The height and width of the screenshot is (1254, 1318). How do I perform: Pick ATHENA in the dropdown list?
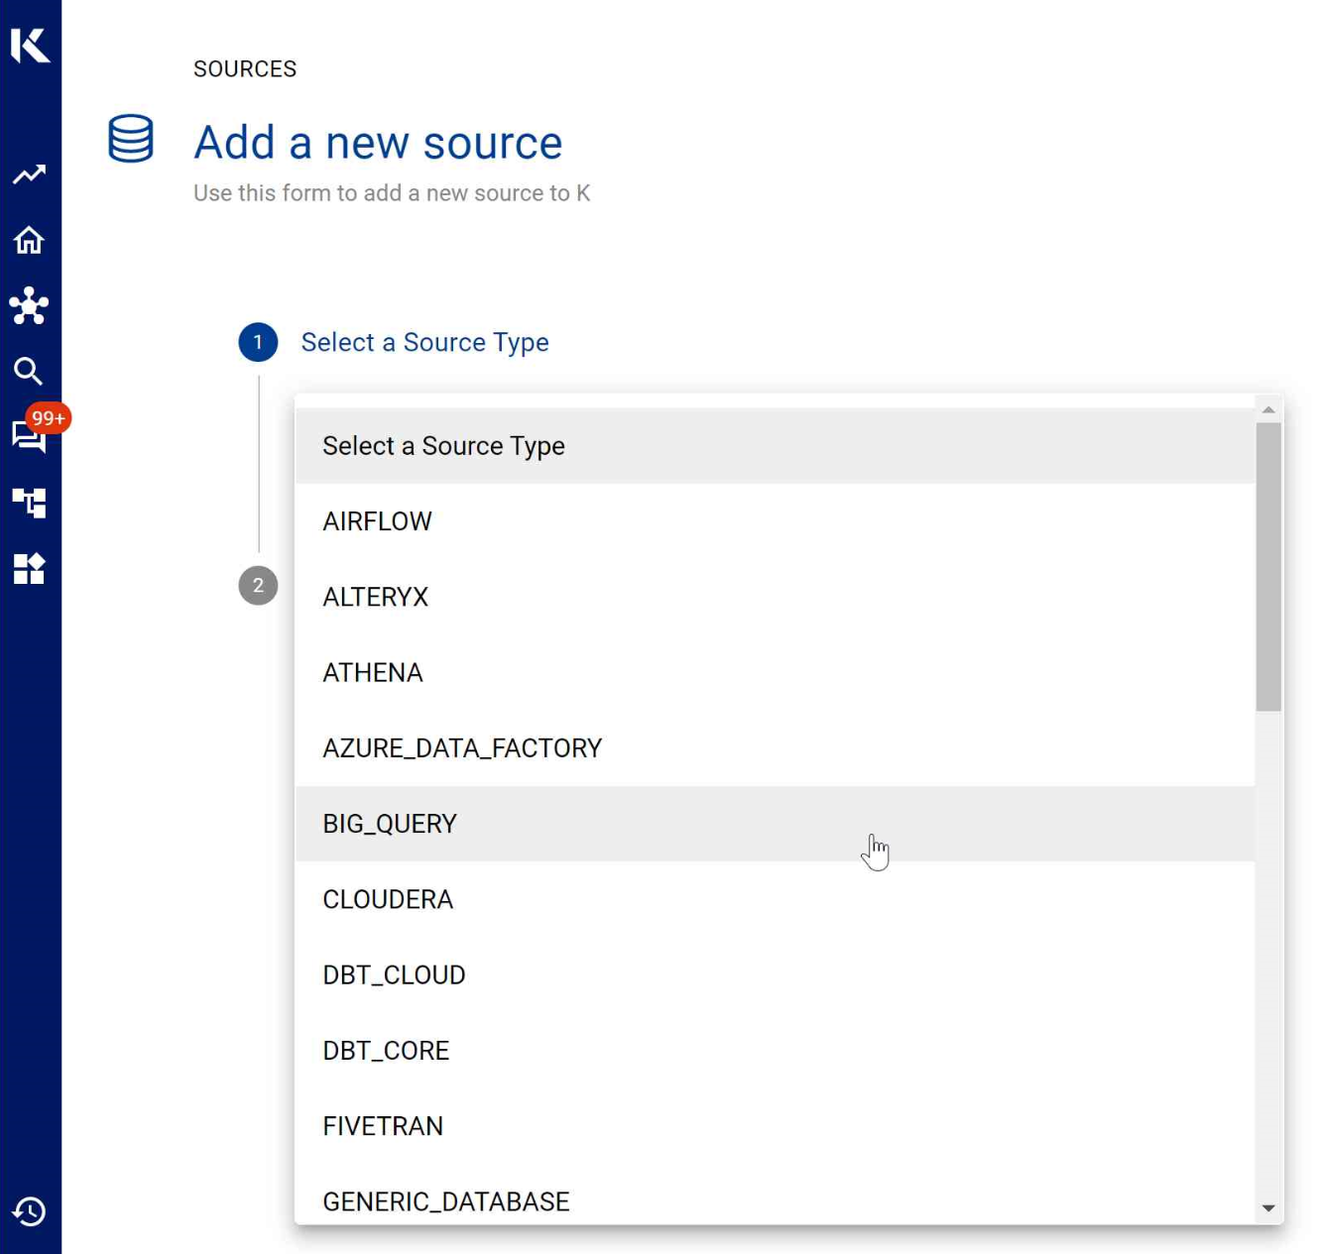point(373,672)
